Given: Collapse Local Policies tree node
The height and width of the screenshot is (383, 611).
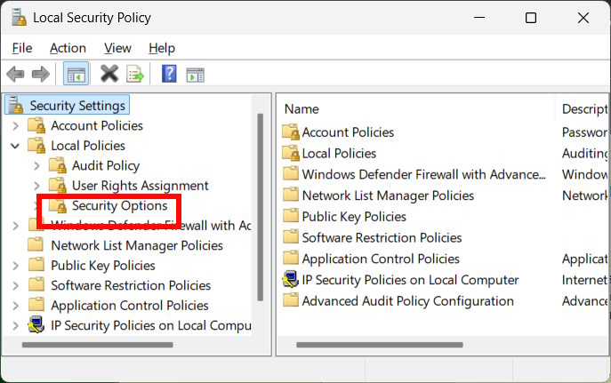Looking at the screenshot, I should click(x=15, y=146).
